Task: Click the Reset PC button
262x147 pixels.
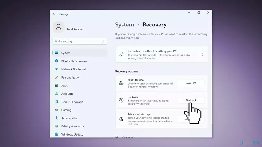Action: [191, 83]
